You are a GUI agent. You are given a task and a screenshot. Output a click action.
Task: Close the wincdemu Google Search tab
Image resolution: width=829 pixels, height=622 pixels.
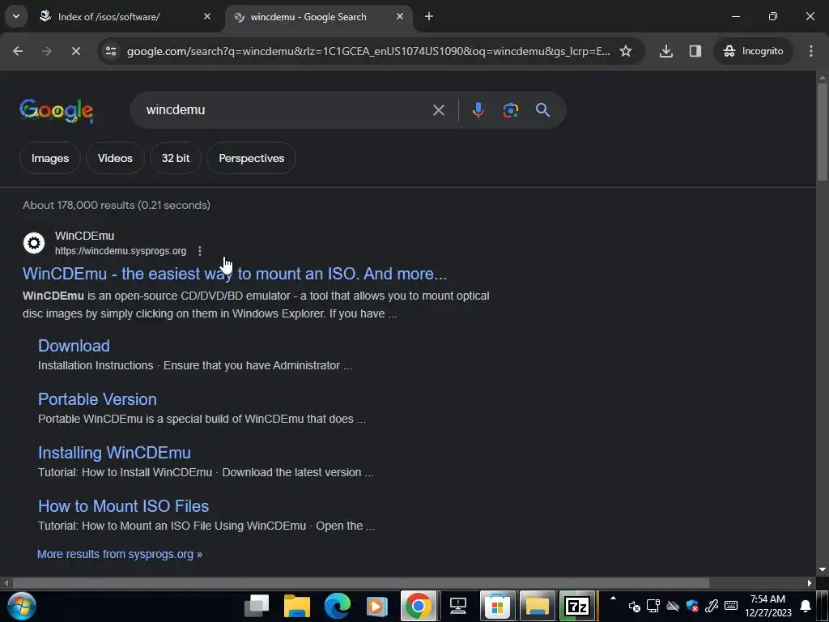pos(400,16)
